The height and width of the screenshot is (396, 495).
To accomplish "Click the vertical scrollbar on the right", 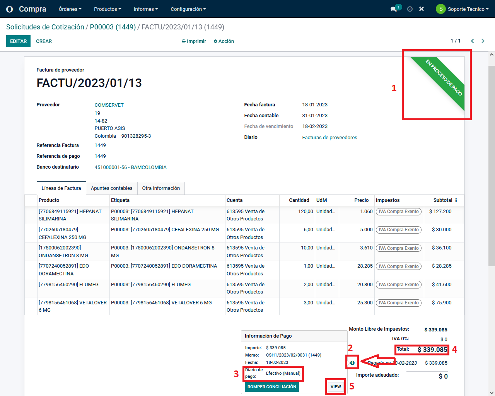I will point(492,166).
